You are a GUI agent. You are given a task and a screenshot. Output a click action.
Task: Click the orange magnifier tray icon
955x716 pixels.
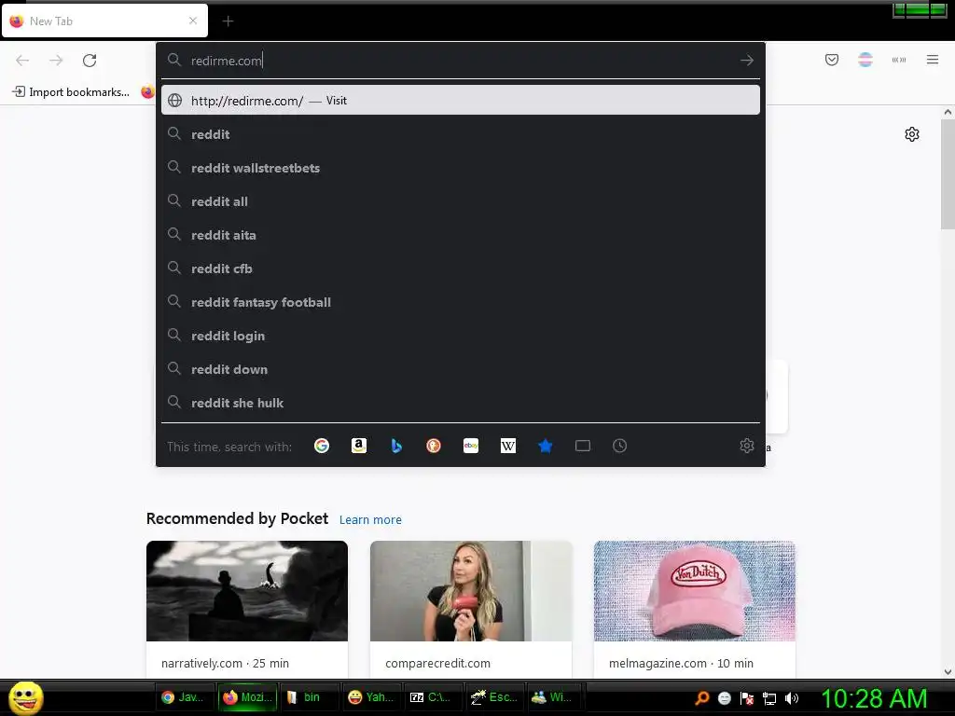pyautogui.click(x=701, y=698)
